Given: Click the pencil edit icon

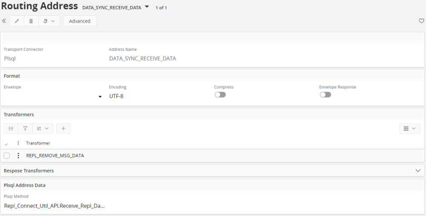Looking at the screenshot, I should (17, 21).
